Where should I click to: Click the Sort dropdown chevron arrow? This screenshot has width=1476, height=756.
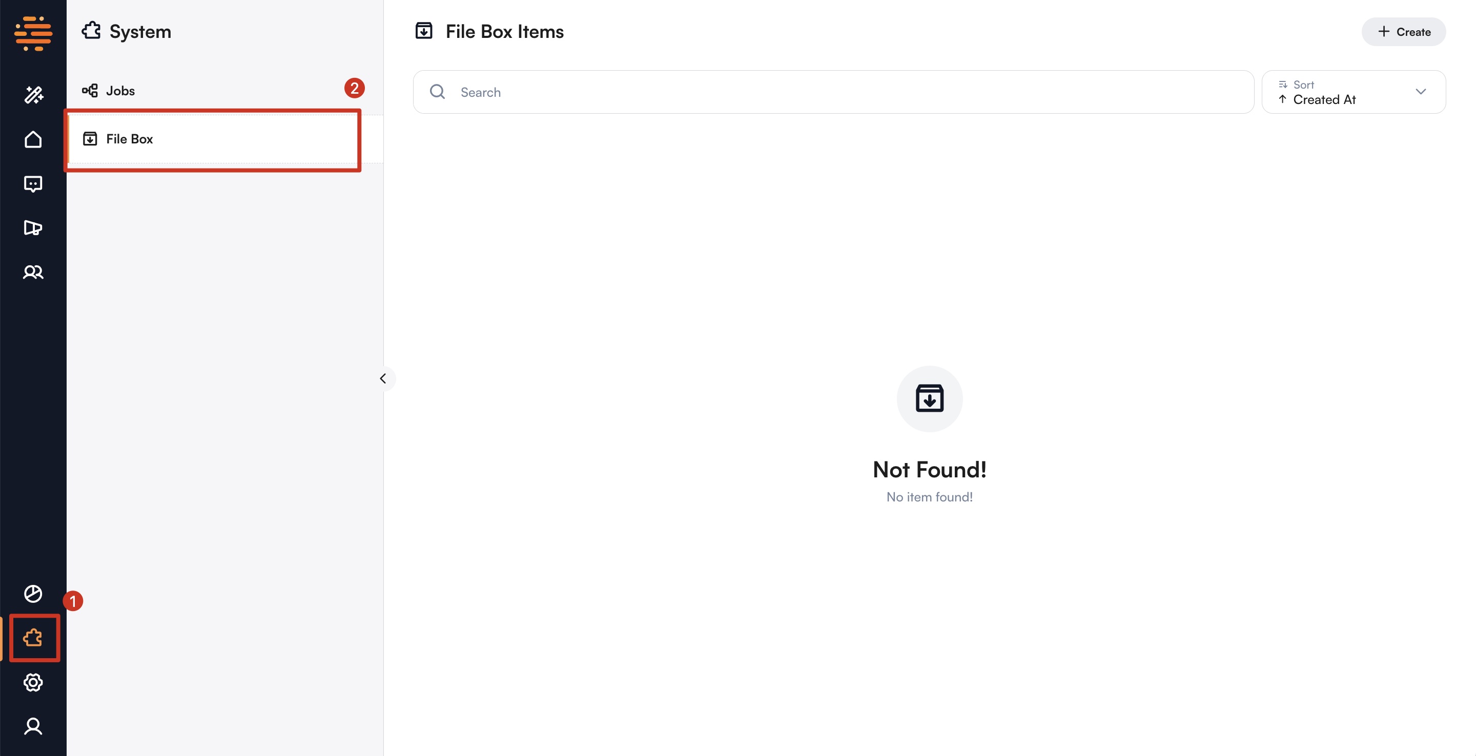point(1421,92)
